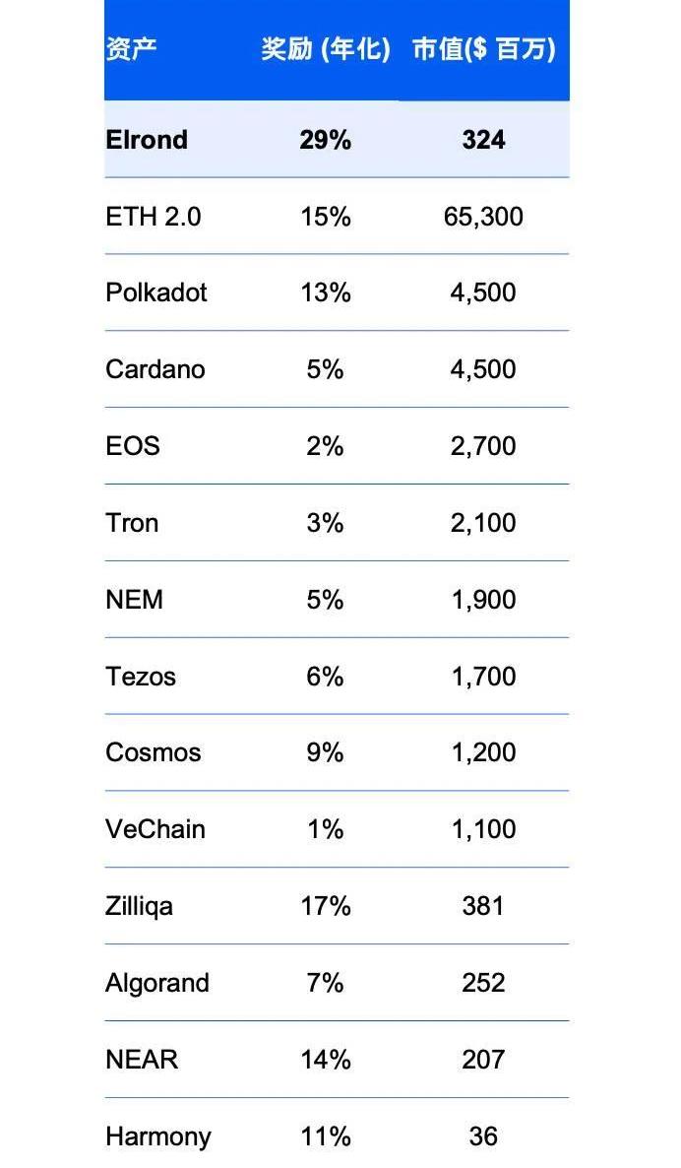The image size is (681, 1168).
Task: Click the 市值($ 百万) column header
Action: tap(484, 49)
